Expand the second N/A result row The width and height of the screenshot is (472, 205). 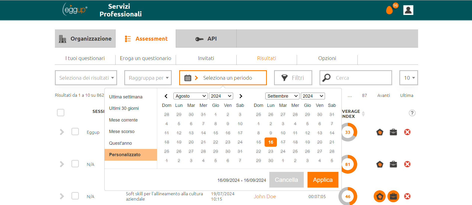62,164
